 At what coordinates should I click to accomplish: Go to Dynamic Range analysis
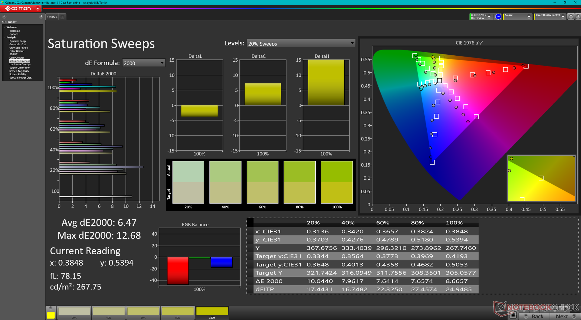click(x=18, y=41)
